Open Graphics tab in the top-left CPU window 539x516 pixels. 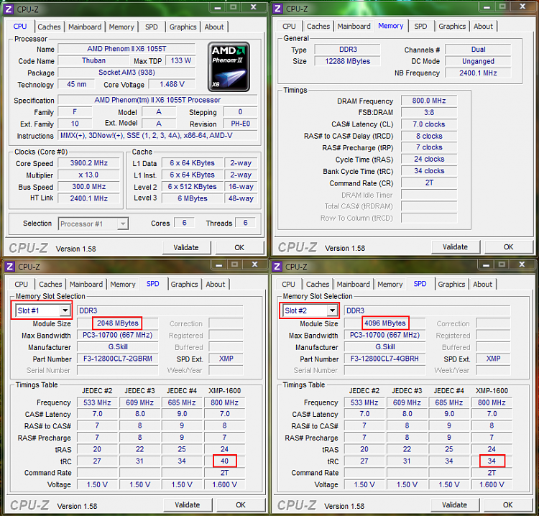tap(183, 27)
